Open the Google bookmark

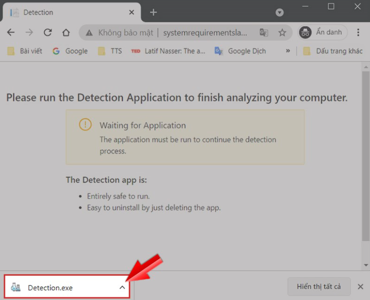(x=70, y=51)
